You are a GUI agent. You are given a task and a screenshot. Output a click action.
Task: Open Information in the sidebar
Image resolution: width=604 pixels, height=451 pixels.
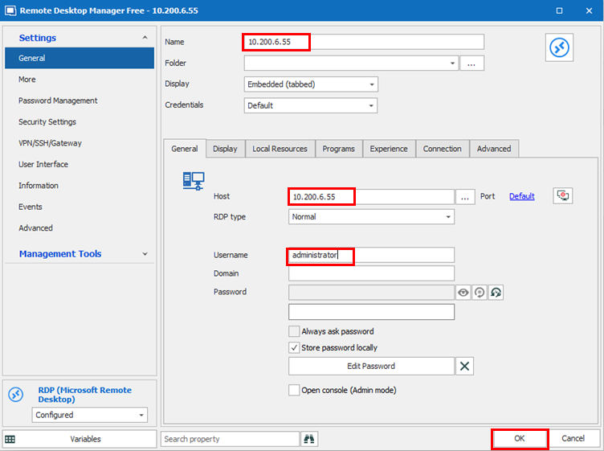(x=80, y=186)
